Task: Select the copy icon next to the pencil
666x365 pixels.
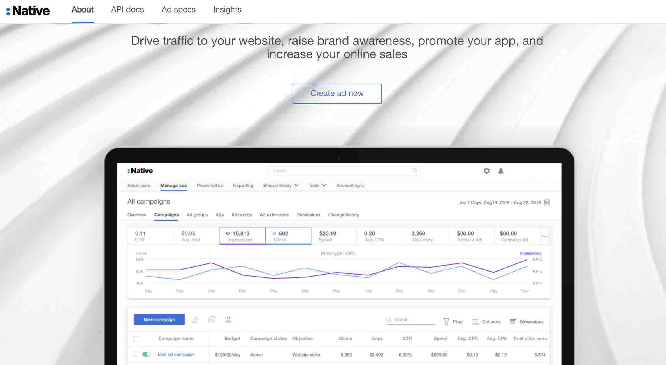Action: pos(212,320)
